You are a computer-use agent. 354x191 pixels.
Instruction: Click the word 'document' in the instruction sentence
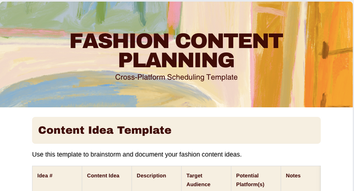click(149, 154)
